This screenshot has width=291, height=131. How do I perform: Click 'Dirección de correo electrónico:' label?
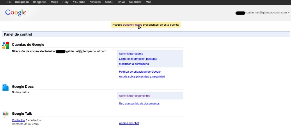pos(34,51)
